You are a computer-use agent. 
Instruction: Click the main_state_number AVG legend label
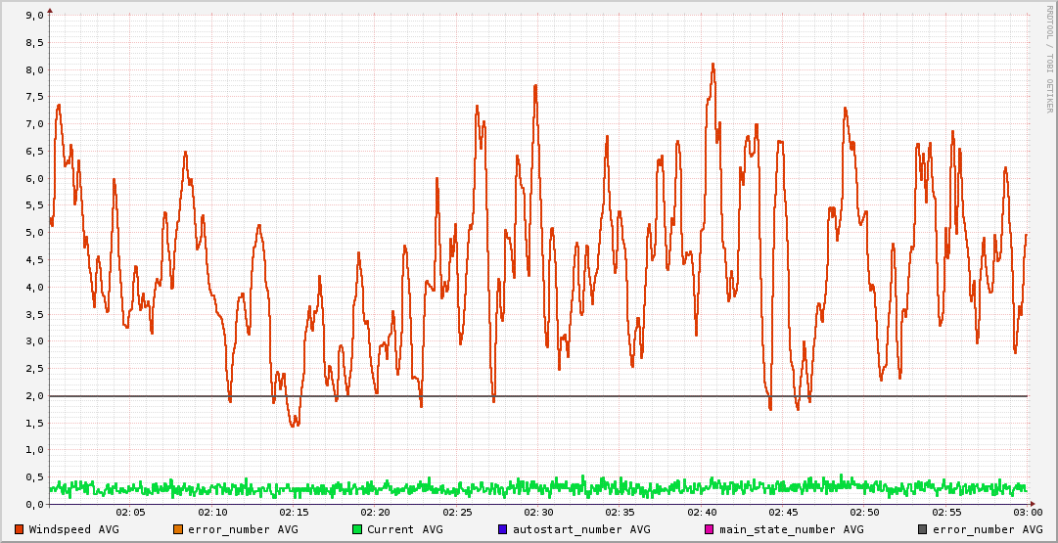pos(792,529)
